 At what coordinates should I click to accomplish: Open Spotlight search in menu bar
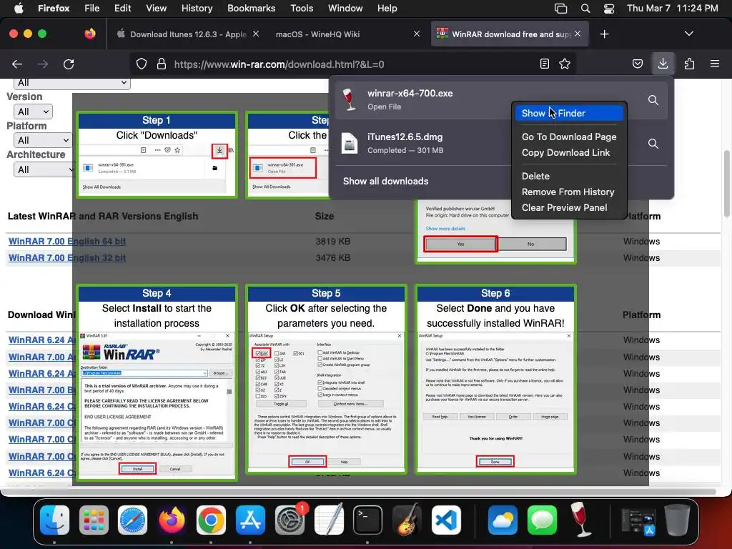(585, 9)
